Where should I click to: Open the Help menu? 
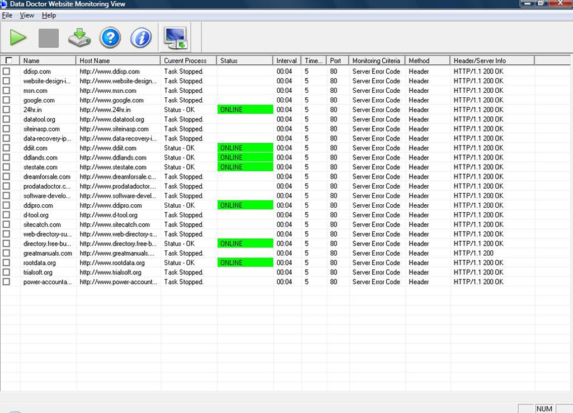pyautogui.click(x=49, y=15)
